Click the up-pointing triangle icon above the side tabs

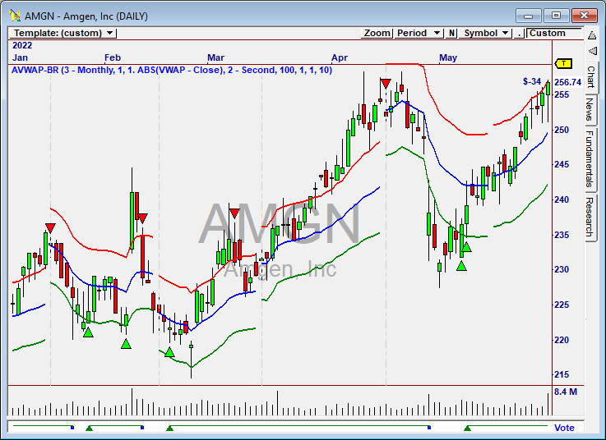click(592, 35)
